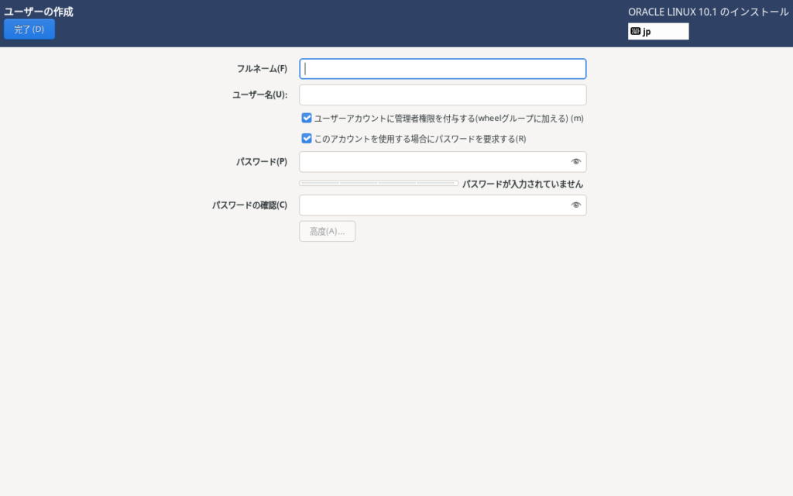Click the ORACLE LINUX 10.1 のインストール heading
Viewport: 793px width, 496px height.
pos(708,12)
